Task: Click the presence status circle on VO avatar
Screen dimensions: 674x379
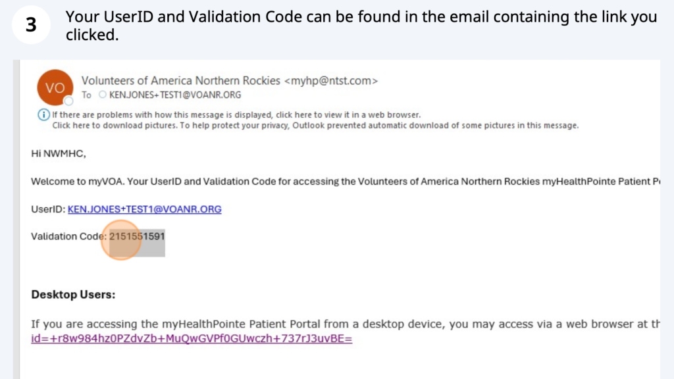Action: point(68,101)
